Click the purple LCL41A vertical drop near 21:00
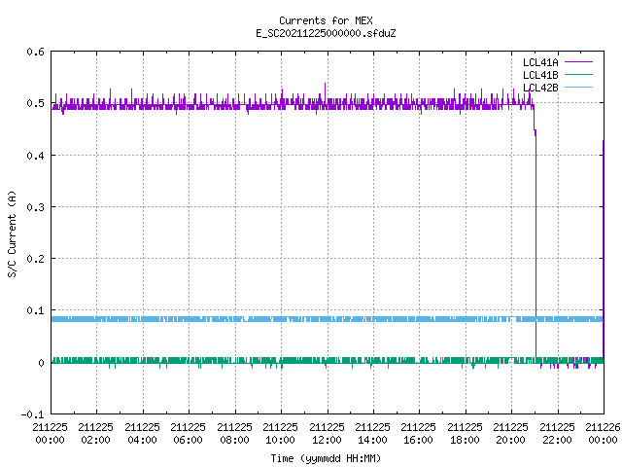 pyautogui.click(x=536, y=246)
